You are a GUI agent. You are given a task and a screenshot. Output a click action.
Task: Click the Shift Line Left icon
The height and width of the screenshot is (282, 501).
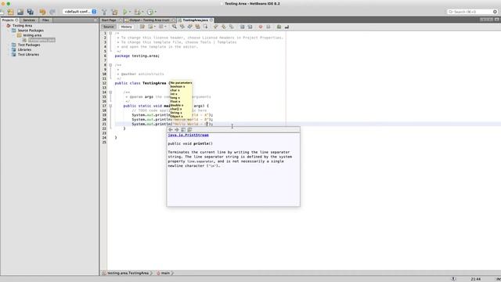[x=242, y=27]
